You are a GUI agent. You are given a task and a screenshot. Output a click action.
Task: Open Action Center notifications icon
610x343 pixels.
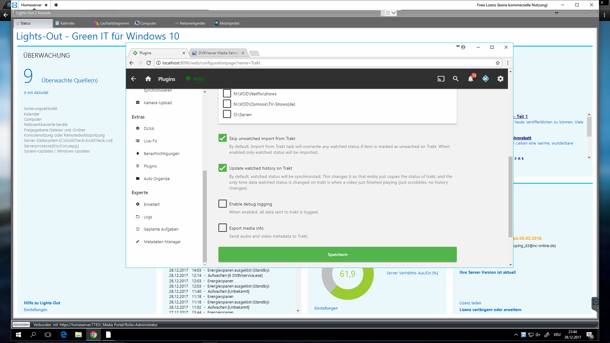coord(590,335)
